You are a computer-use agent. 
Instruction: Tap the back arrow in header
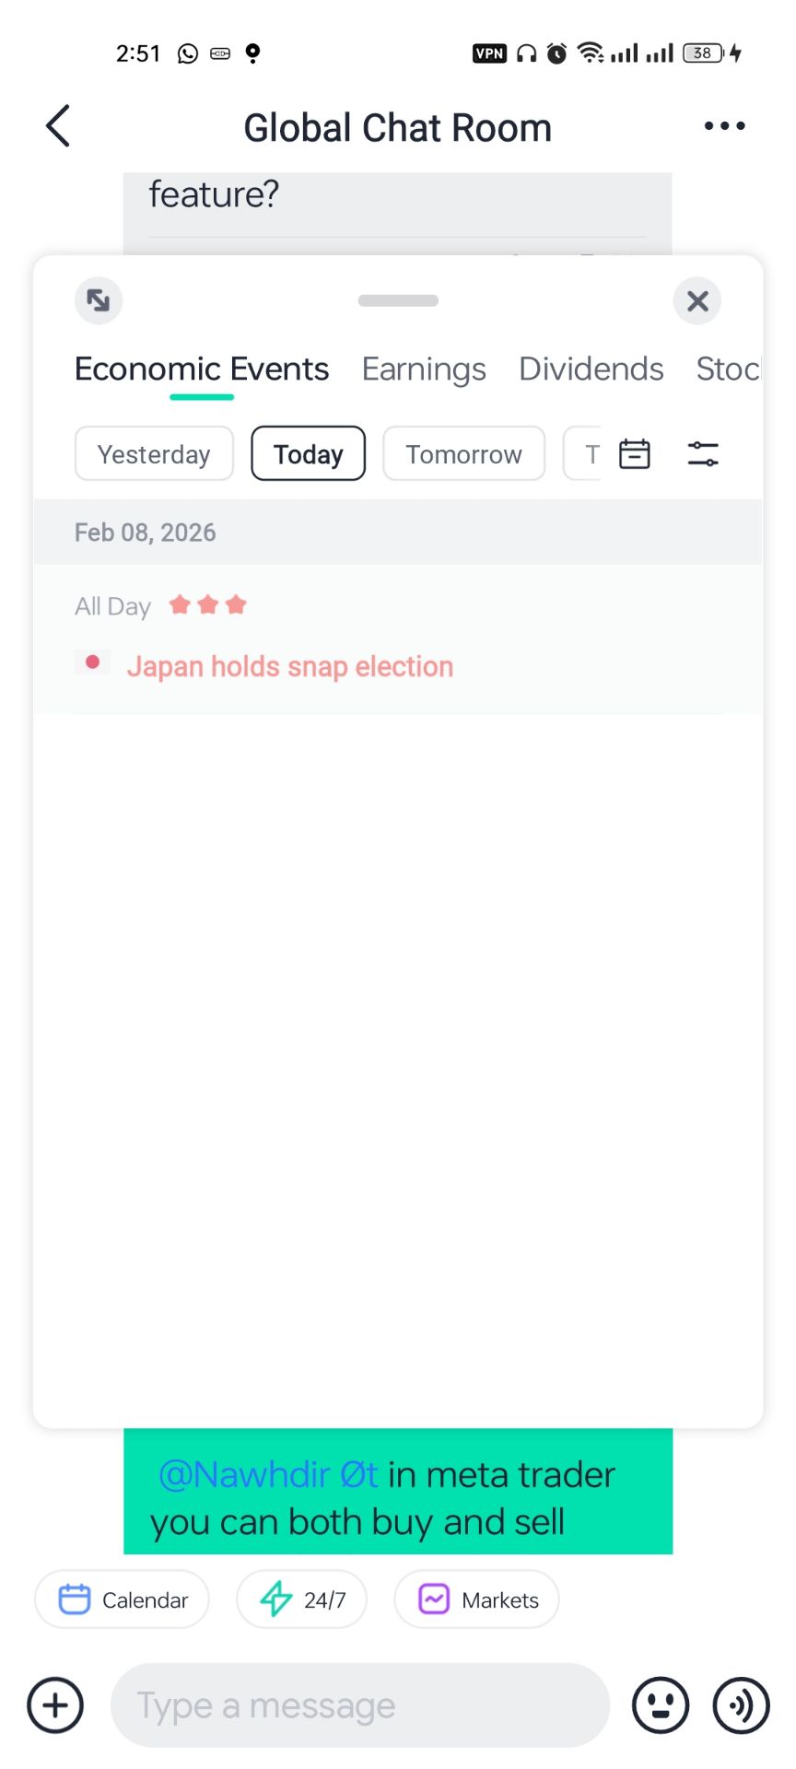coord(58,126)
